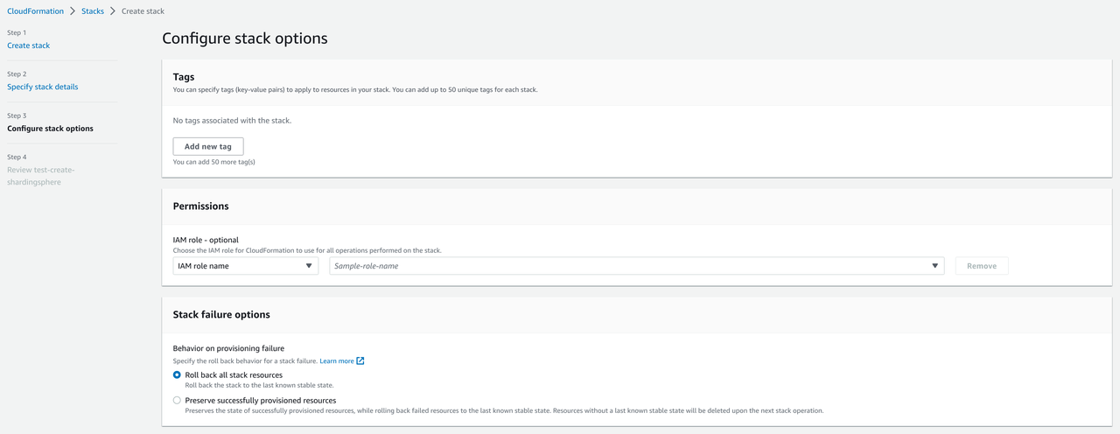Open the IAM role name dropdown

click(246, 266)
